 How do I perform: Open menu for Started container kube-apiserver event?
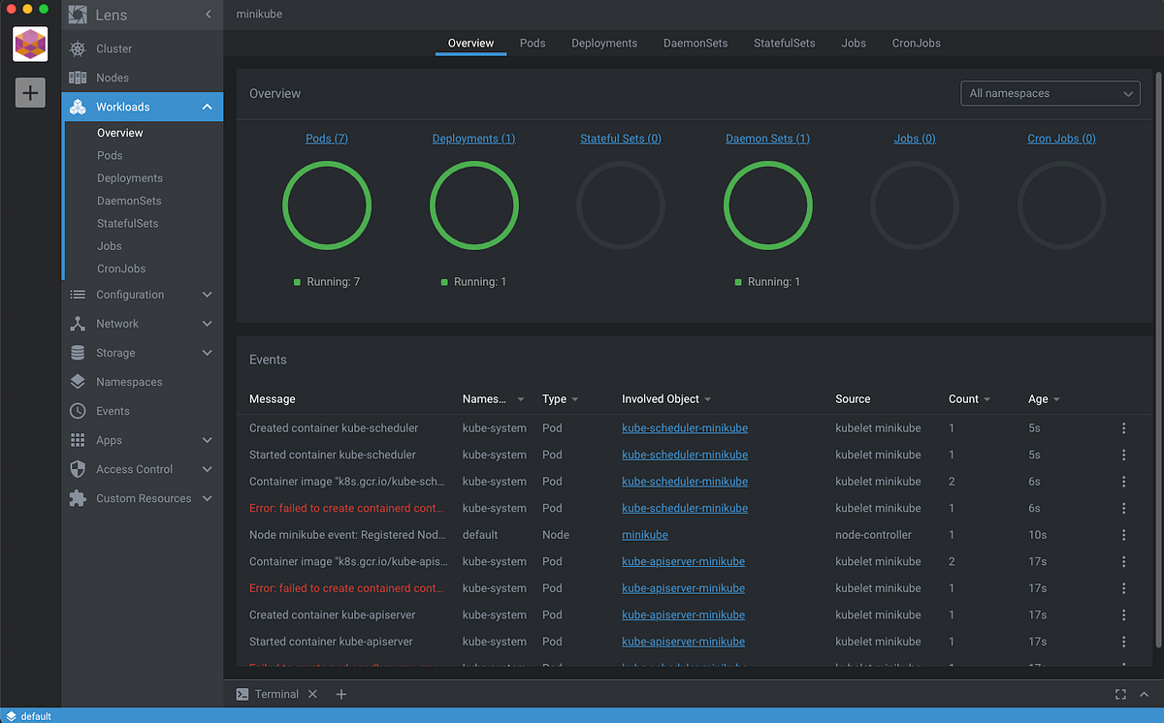coord(1124,642)
